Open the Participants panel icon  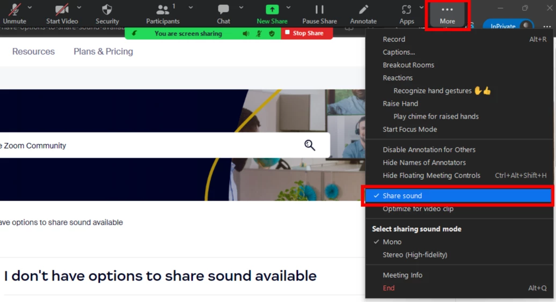tap(163, 10)
